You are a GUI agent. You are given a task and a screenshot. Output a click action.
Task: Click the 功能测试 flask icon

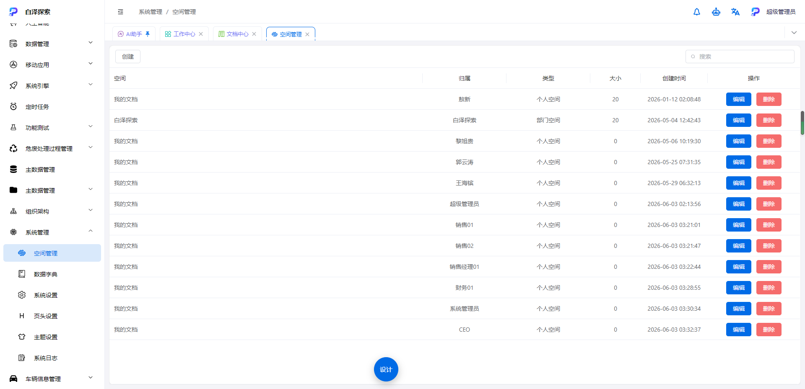coord(13,127)
